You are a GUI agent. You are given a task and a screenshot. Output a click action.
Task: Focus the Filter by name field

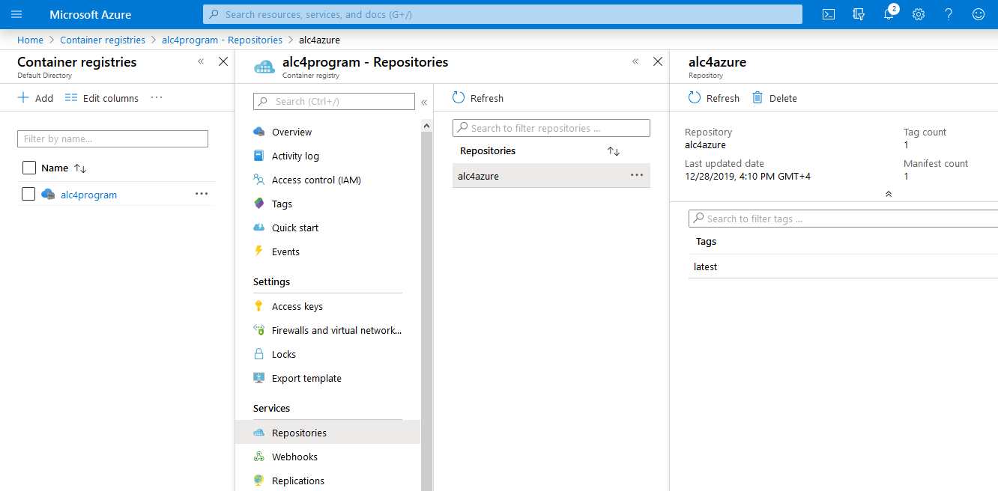coord(112,138)
